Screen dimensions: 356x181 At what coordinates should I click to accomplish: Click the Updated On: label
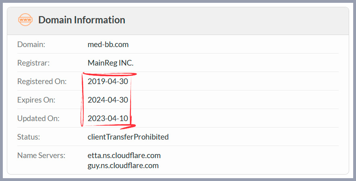38,118
